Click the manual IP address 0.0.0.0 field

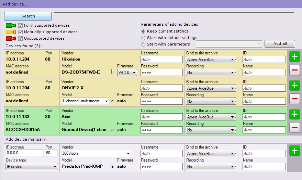click(x=24, y=153)
